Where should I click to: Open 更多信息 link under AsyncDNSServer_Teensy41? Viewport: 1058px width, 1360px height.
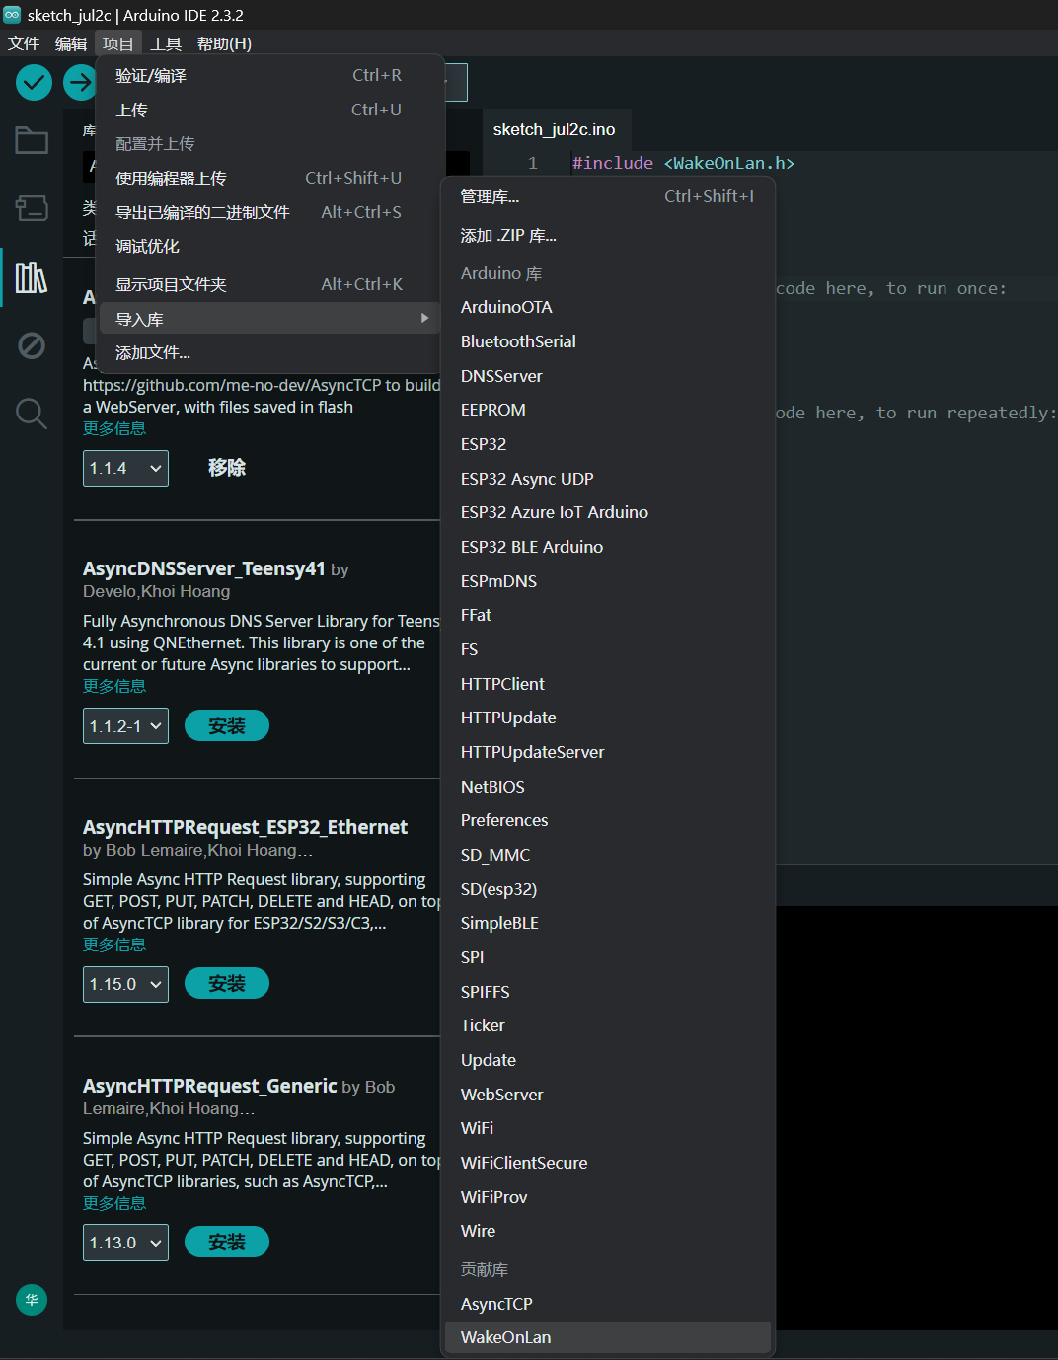point(114,686)
